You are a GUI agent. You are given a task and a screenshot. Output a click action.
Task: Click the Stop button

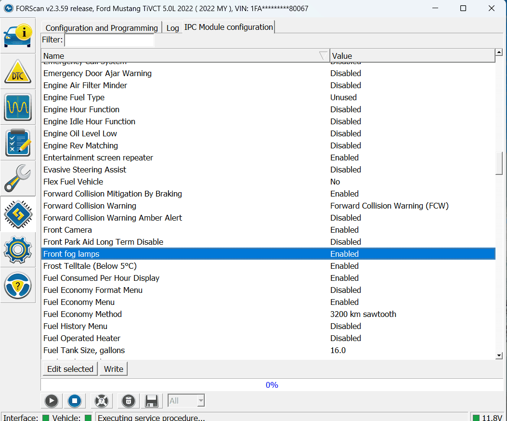coord(75,401)
